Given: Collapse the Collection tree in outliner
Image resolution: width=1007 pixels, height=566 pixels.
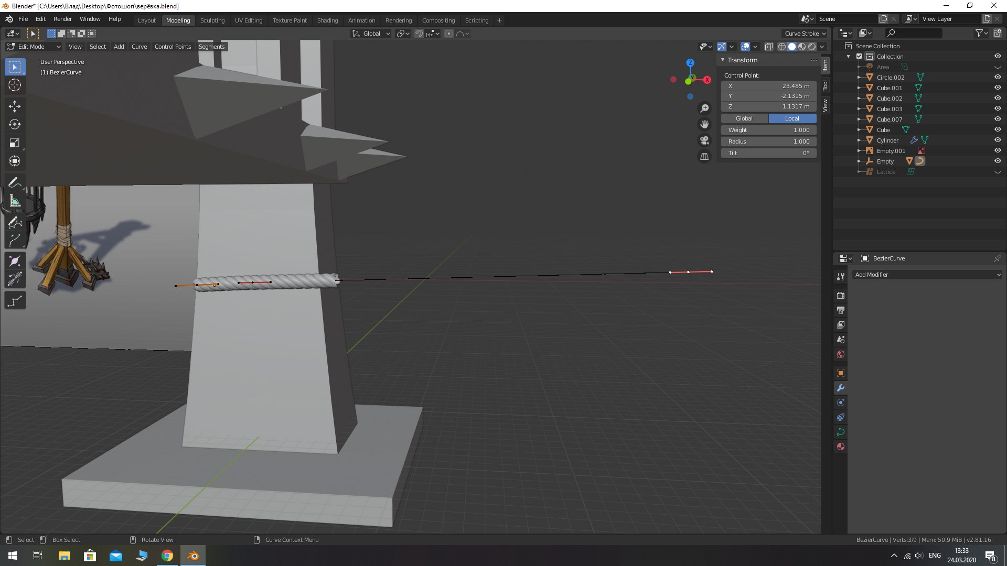Looking at the screenshot, I should pos(849,56).
